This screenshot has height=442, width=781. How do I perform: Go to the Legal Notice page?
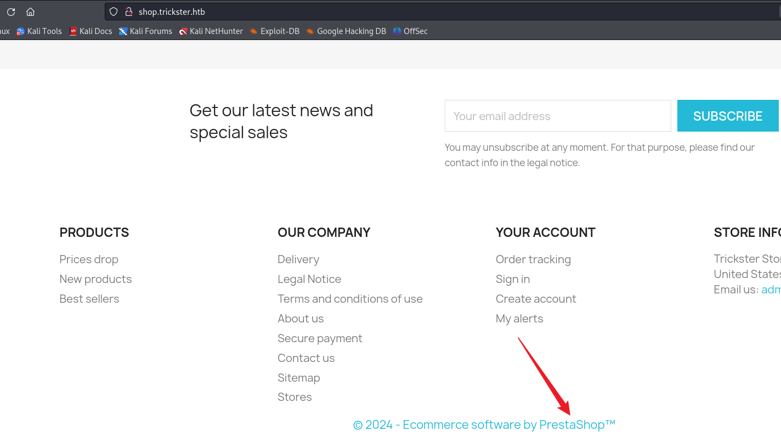(x=309, y=279)
